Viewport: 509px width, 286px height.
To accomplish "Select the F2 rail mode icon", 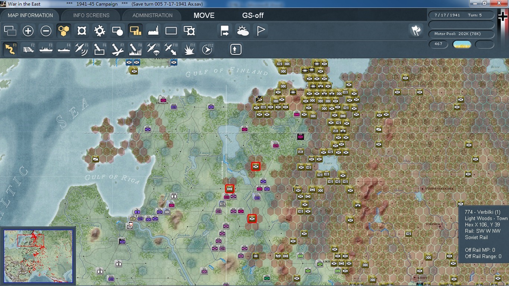I will [28, 49].
